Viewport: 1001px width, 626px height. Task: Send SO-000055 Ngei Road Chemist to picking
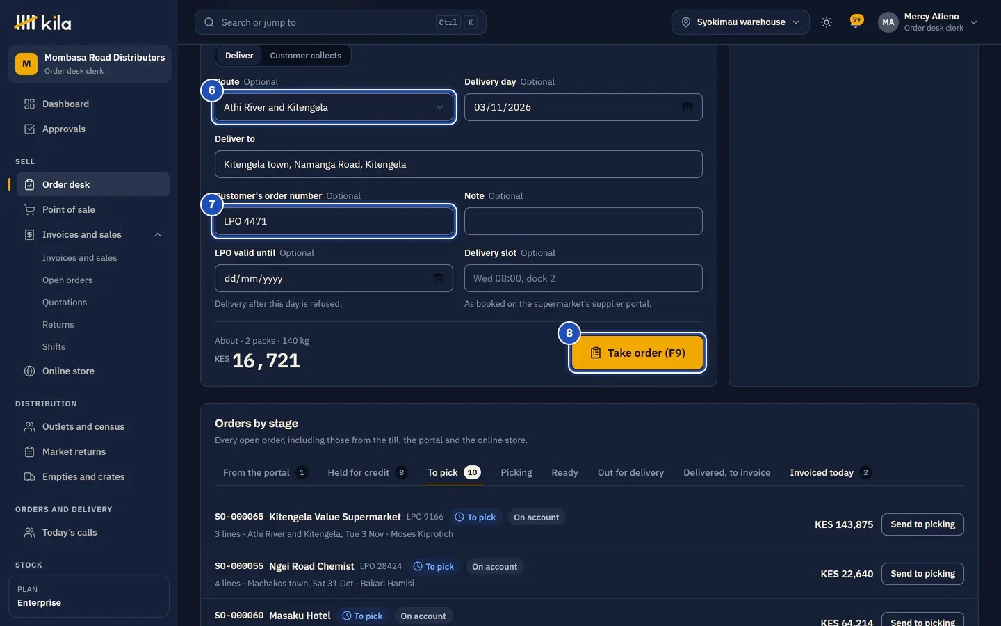point(922,574)
